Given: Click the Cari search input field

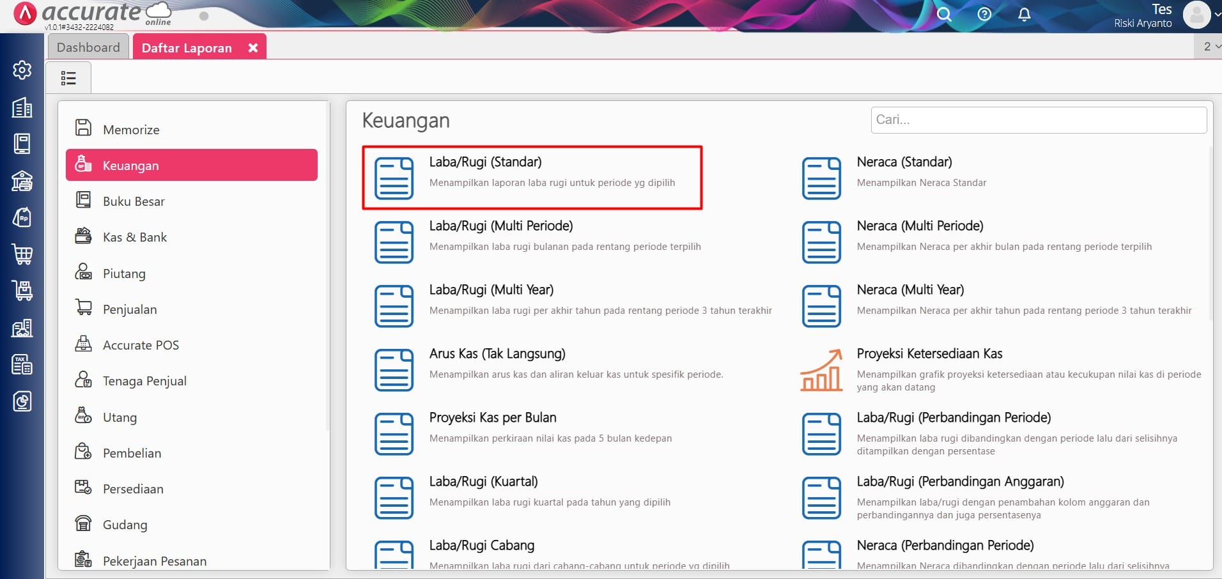Looking at the screenshot, I should 1038,120.
